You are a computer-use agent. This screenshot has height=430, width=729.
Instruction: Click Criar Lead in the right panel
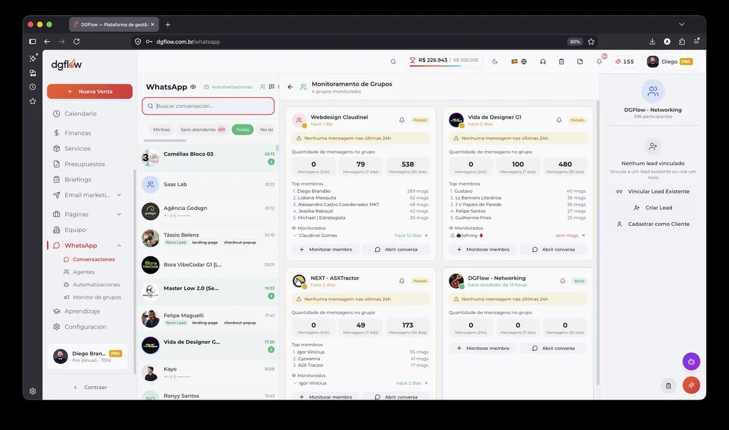point(653,208)
